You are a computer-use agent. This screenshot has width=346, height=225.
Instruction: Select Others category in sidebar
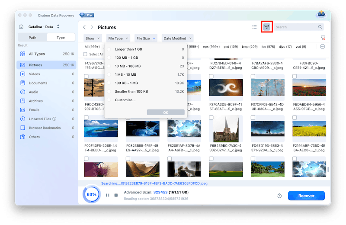tap(46, 137)
